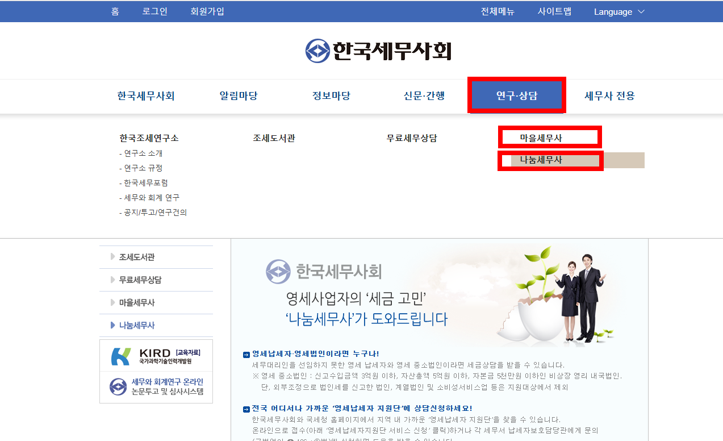Image resolution: width=723 pixels, height=441 pixels.
Task: Open the 홈 link in top bar
Action: [x=115, y=11]
